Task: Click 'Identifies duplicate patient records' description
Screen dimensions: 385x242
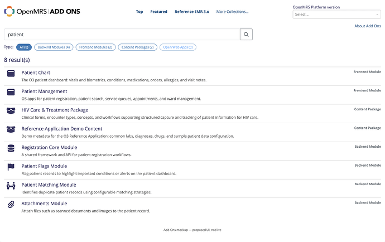Action: click(86, 192)
